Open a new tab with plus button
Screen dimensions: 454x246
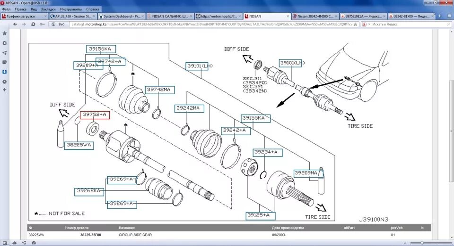pyautogui.click(x=439, y=16)
